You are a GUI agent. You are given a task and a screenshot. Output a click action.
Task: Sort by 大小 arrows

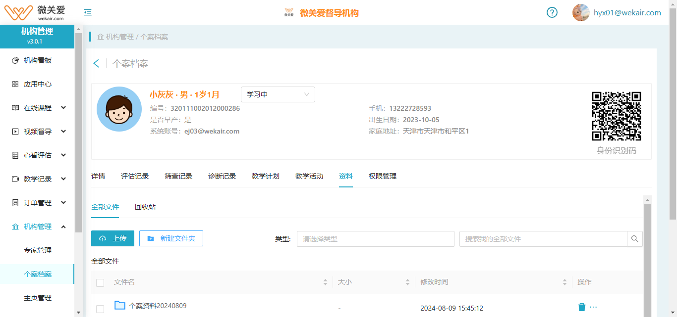click(407, 282)
